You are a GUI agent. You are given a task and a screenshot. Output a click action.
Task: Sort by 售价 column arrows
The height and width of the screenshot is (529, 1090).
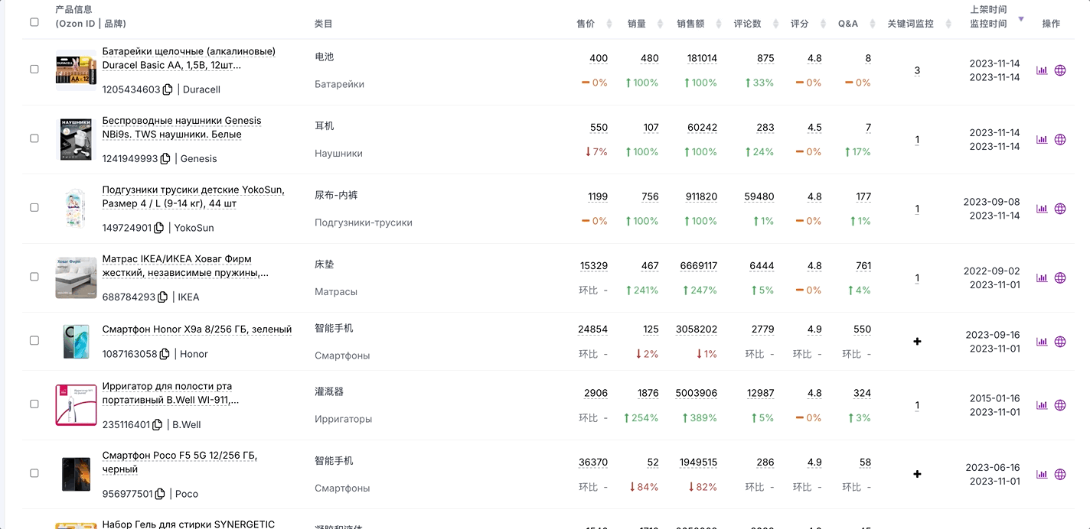pyautogui.click(x=609, y=24)
